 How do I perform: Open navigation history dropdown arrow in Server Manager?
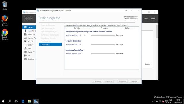[34, 18]
